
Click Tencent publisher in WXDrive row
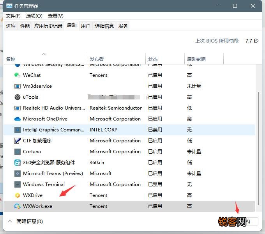point(98,195)
